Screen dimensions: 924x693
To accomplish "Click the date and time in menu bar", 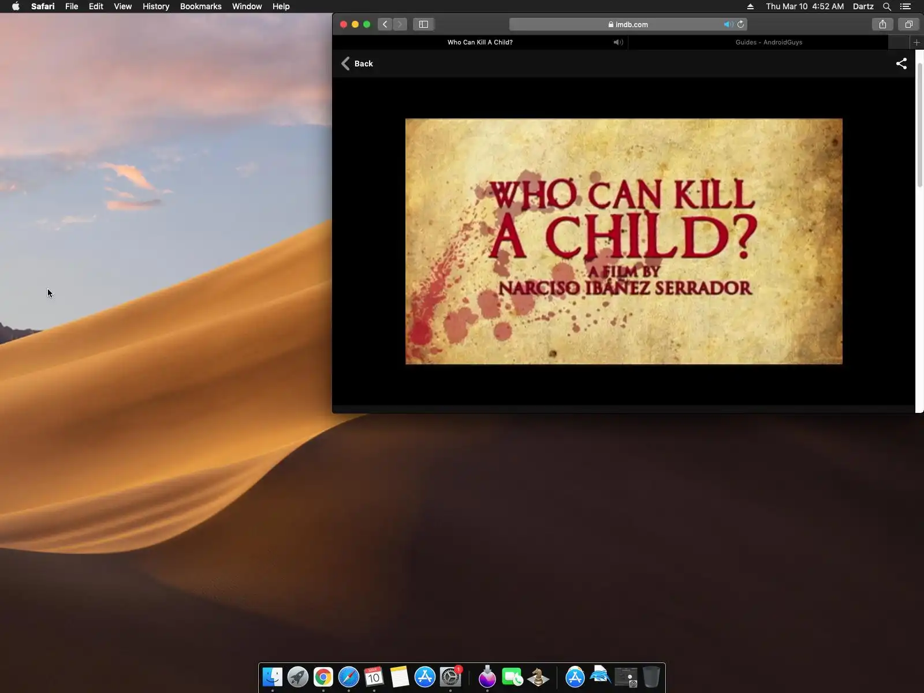I will (804, 6).
